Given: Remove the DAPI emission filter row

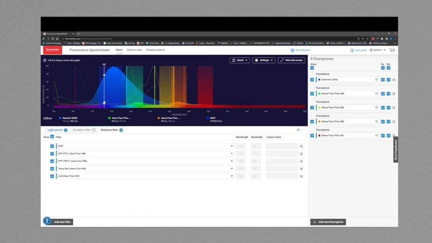Looking at the screenshot, I should 301,146.
